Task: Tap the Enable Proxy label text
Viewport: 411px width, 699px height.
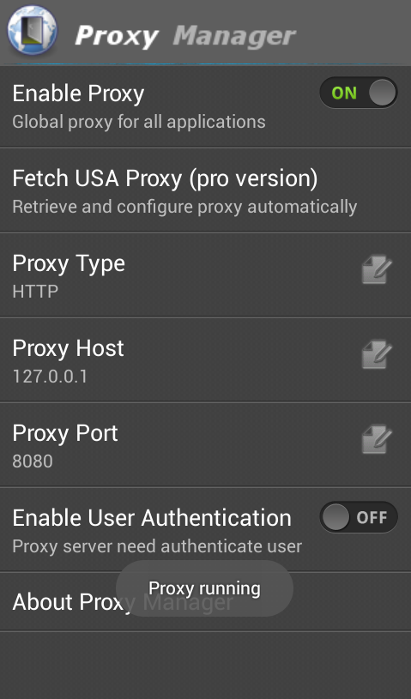Action: point(78,94)
